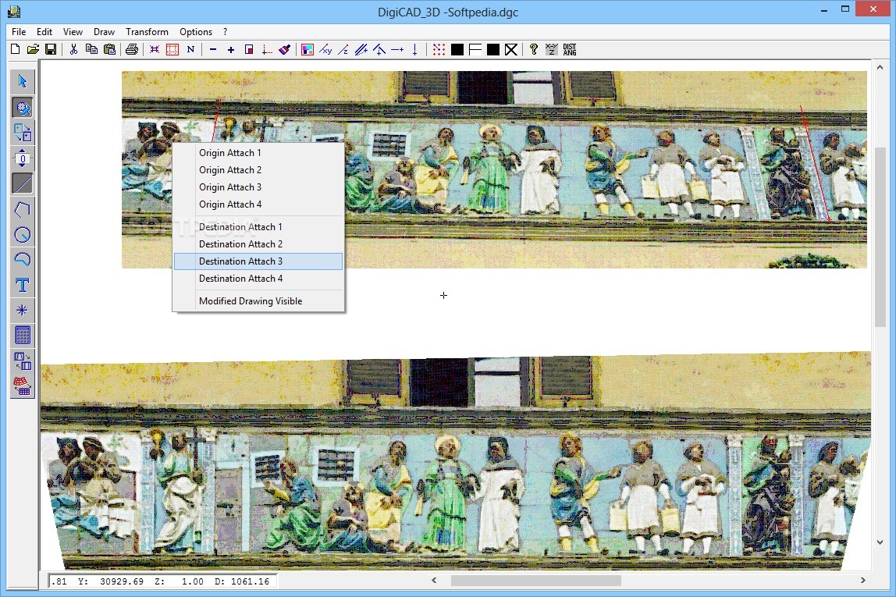This screenshot has width=896, height=597.
Task: Click the crossed box toolbar icon
Action: click(x=511, y=50)
